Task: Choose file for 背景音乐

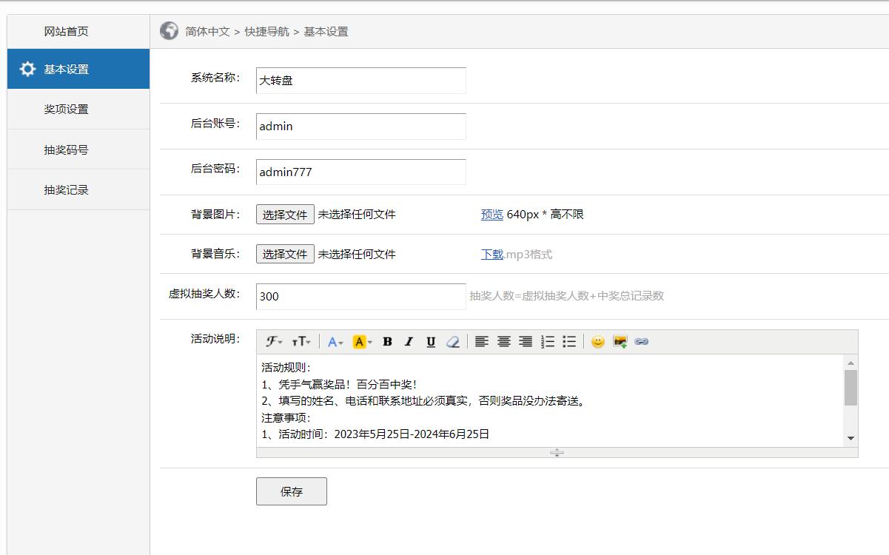Action: click(285, 254)
